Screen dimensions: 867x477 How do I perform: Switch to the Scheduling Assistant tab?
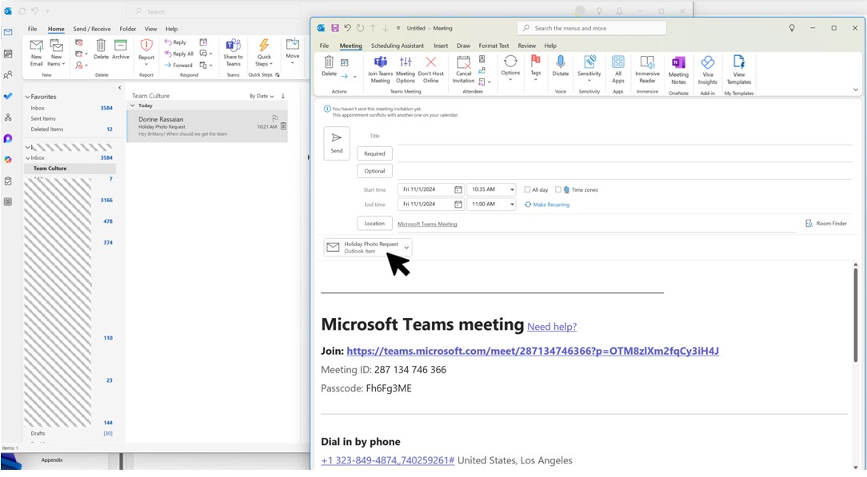(398, 46)
